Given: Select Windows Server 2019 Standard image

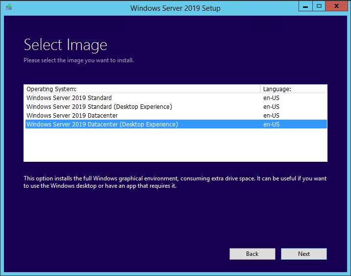Looking at the screenshot, I should 69,98.
